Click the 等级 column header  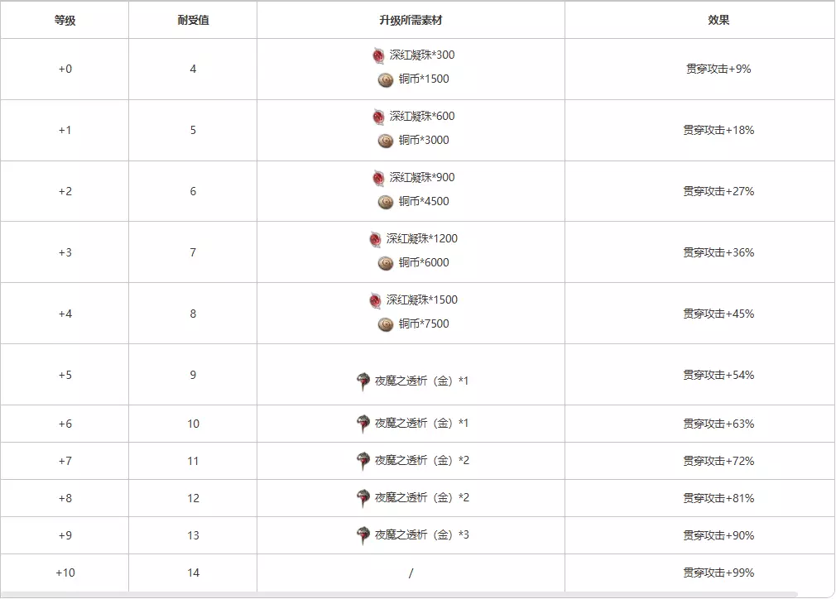pos(65,20)
